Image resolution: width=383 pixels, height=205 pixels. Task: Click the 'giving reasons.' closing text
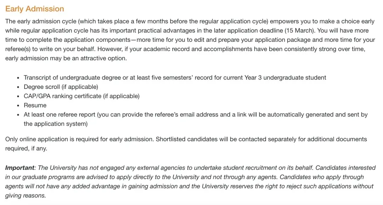pos(26,195)
